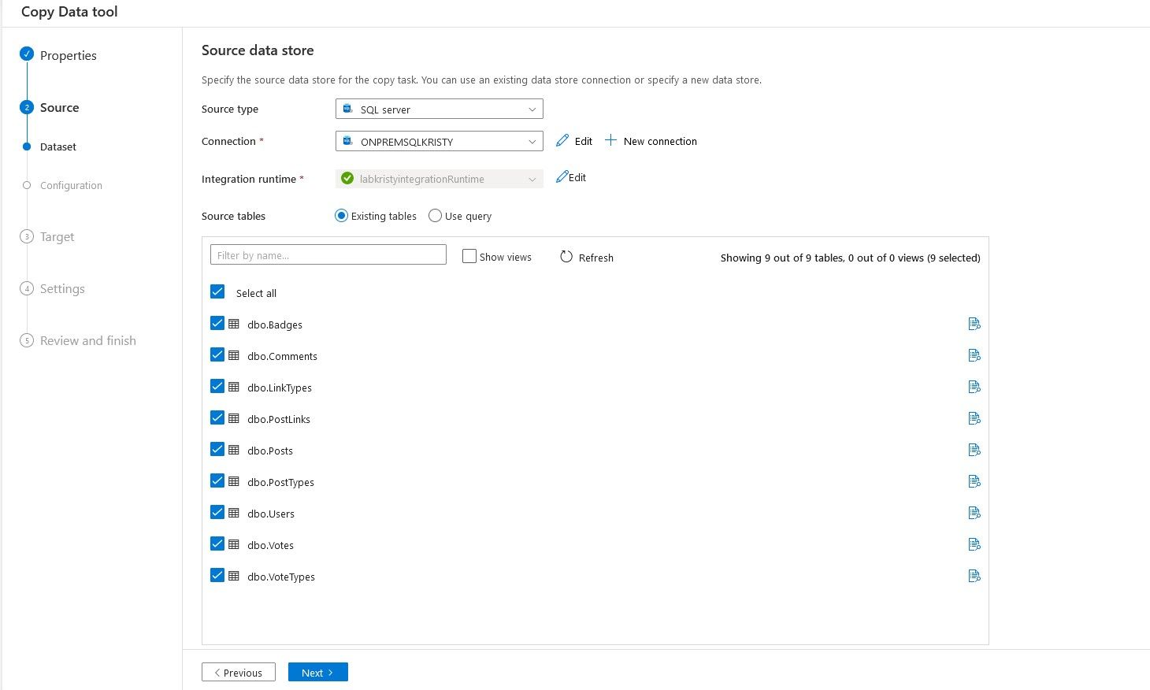Deselect the dbo.PostLinks table checkbox
Screen dimensions: 1150x690
217,418
